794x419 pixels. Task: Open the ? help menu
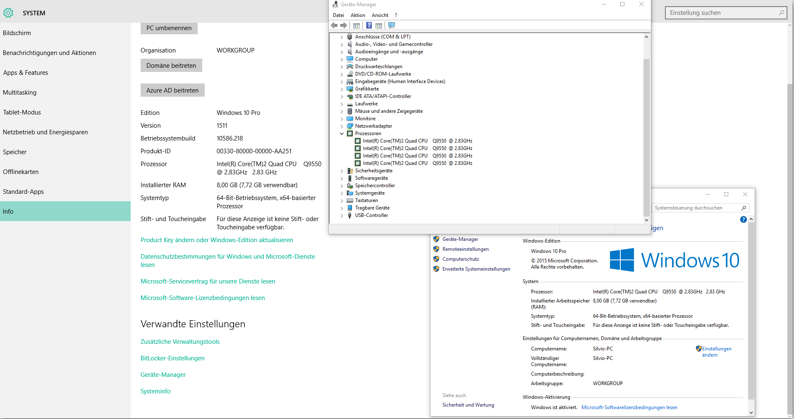pyautogui.click(x=396, y=15)
